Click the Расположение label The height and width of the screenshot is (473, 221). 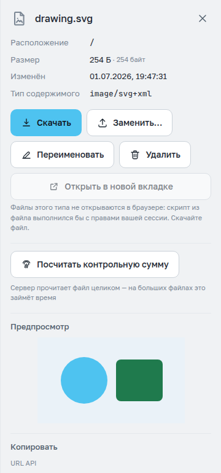click(39, 43)
